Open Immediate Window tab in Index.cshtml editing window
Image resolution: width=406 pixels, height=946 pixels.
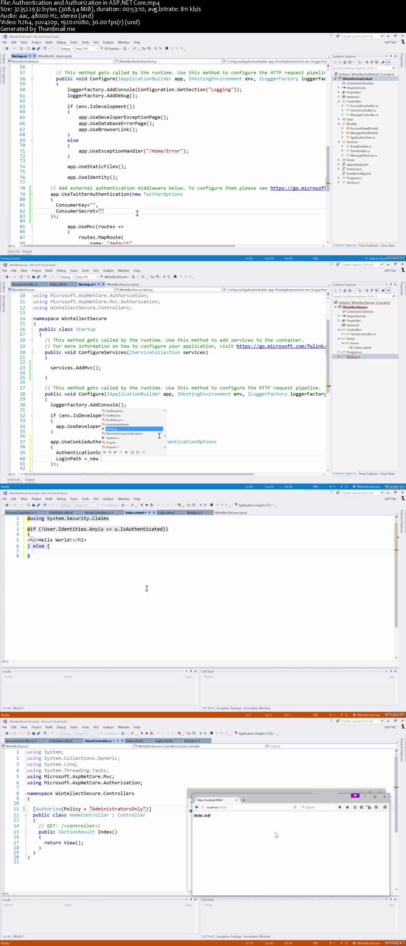[x=257, y=708]
